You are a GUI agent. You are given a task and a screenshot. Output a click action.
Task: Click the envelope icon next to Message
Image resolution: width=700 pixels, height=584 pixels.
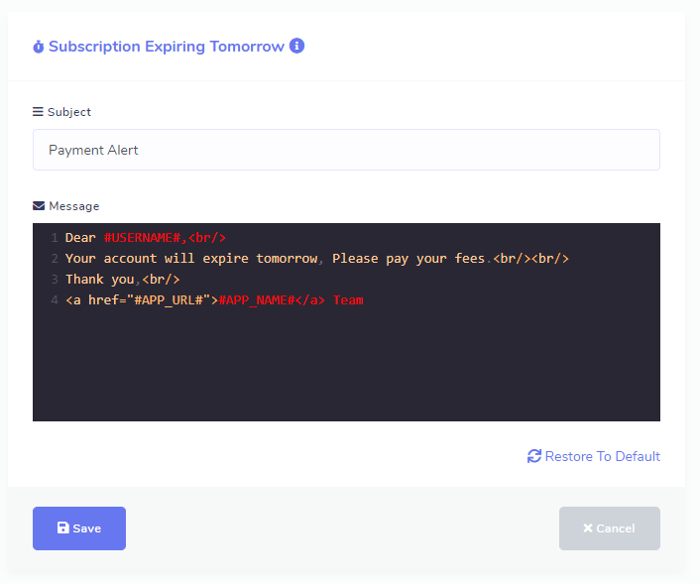click(x=39, y=206)
